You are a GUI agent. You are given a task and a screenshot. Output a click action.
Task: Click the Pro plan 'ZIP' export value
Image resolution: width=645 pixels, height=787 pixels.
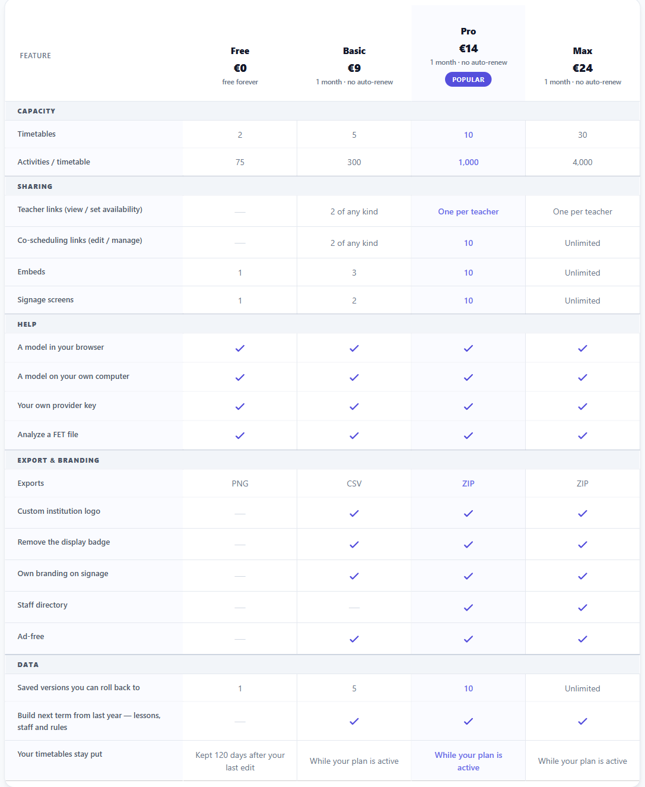click(x=468, y=483)
